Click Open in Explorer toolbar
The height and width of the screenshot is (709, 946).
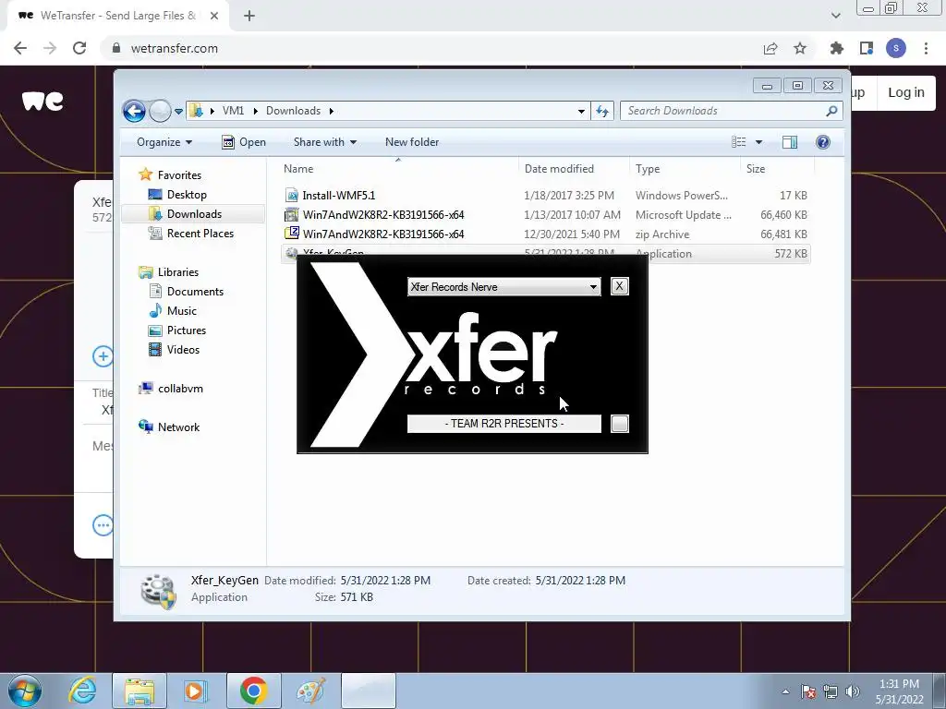[x=244, y=142]
